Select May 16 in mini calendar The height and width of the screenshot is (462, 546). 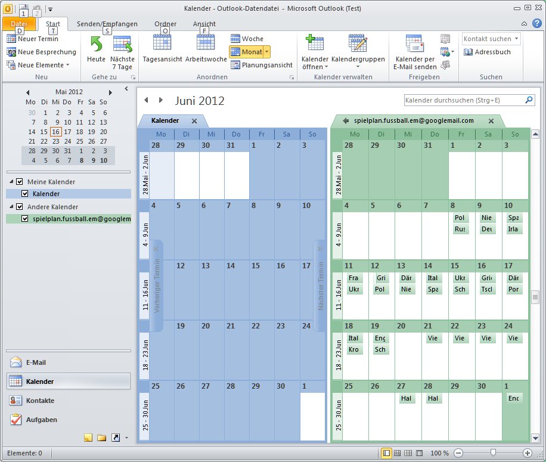tap(55, 132)
